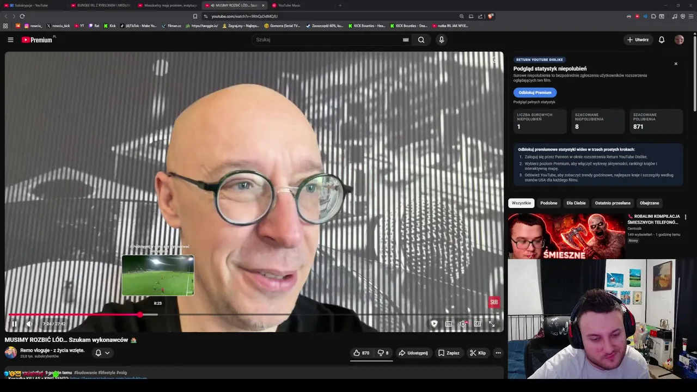The width and height of the screenshot is (697, 392).
Task: Close the active MUSIMY ROZBIĆ LÓD tab
Action: pyautogui.click(x=263, y=5)
